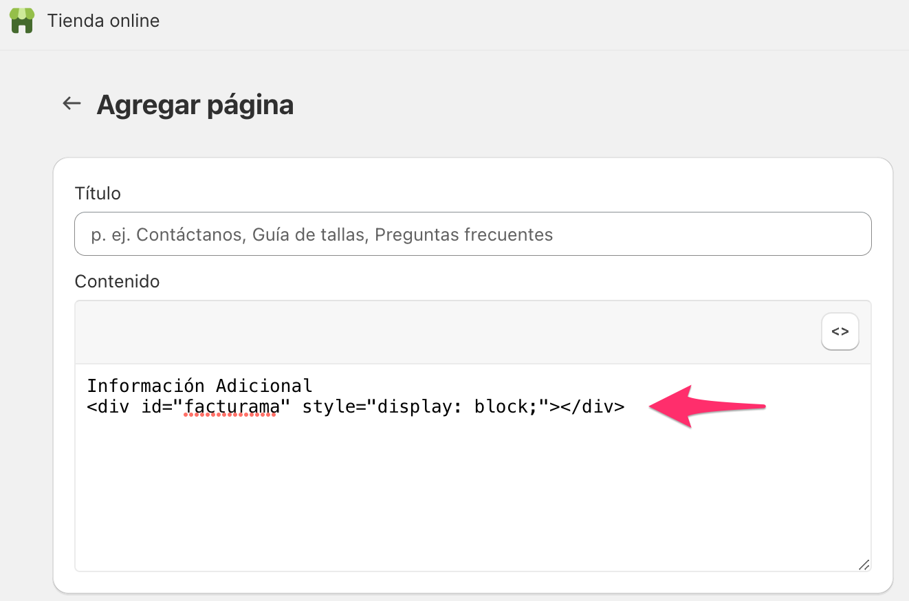Click inside the Contenido code editor

[x=472, y=468]
